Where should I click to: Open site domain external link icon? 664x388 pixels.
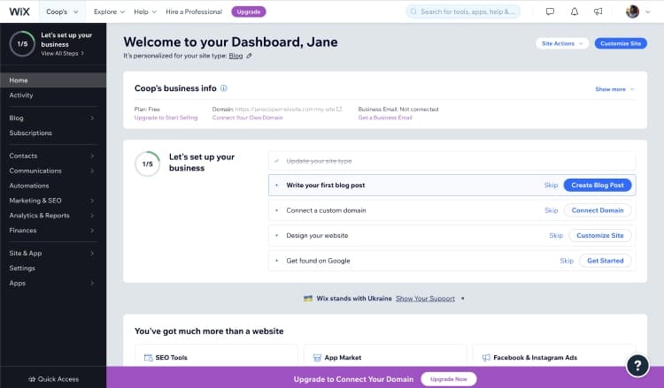pyautogui.click(x=339, y=109)
